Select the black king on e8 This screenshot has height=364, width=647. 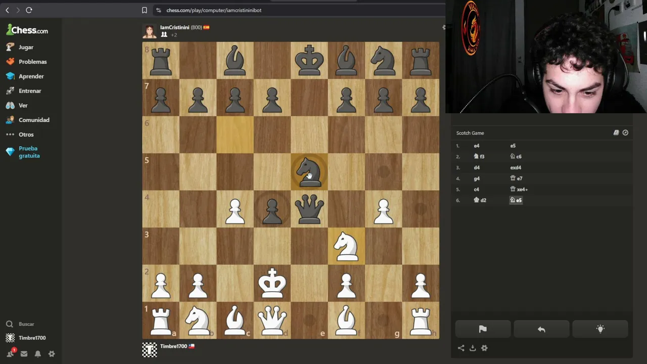pyautogui.click(x=309, y=60)
